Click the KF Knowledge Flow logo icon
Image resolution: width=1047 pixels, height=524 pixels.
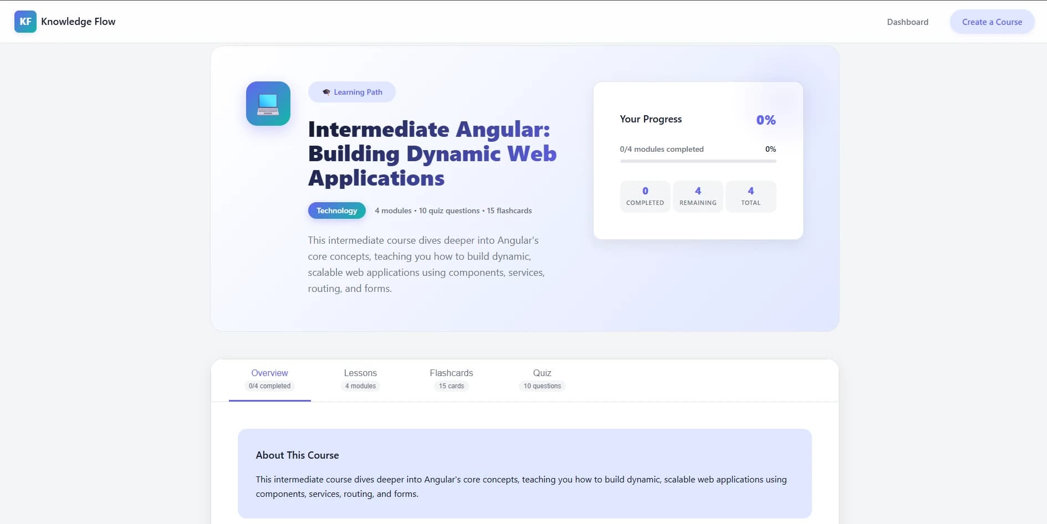point(25,22)
